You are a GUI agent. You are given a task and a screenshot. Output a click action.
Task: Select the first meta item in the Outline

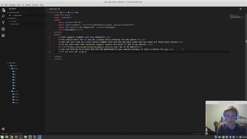tap(17, 94)
